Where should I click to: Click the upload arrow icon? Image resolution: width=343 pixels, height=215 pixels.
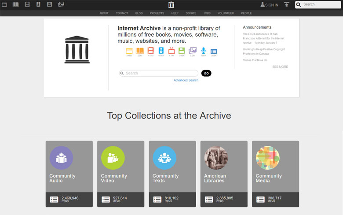pyautogui.click(x=287, y=4)
